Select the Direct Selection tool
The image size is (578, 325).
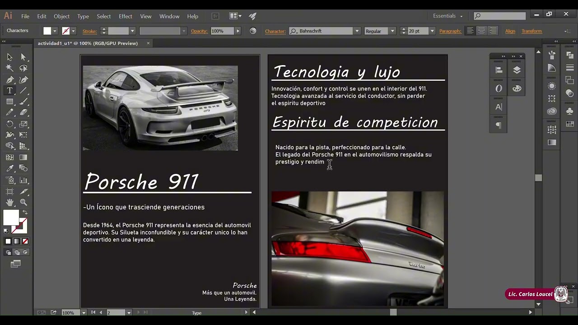[23, 57]
